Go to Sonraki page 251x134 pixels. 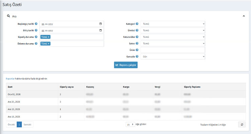pyautogui.click(x=27, y=125)
